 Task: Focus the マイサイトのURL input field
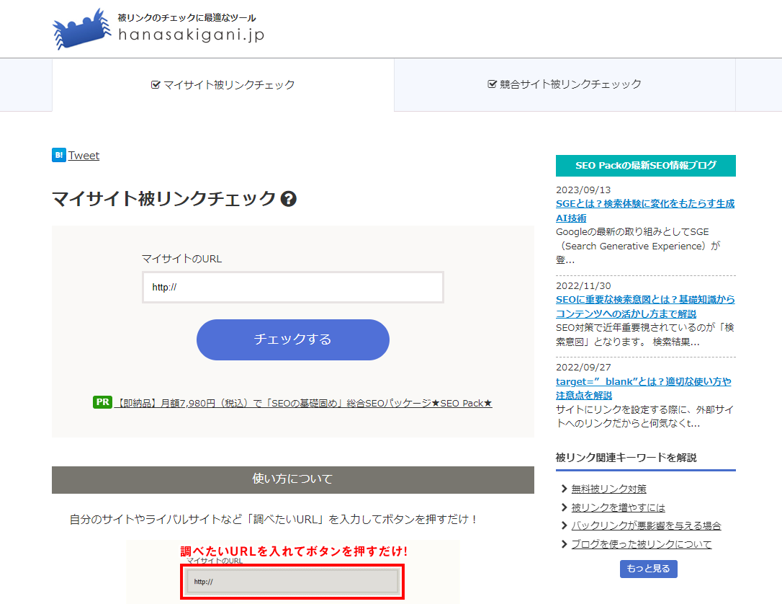pos(292,288)
